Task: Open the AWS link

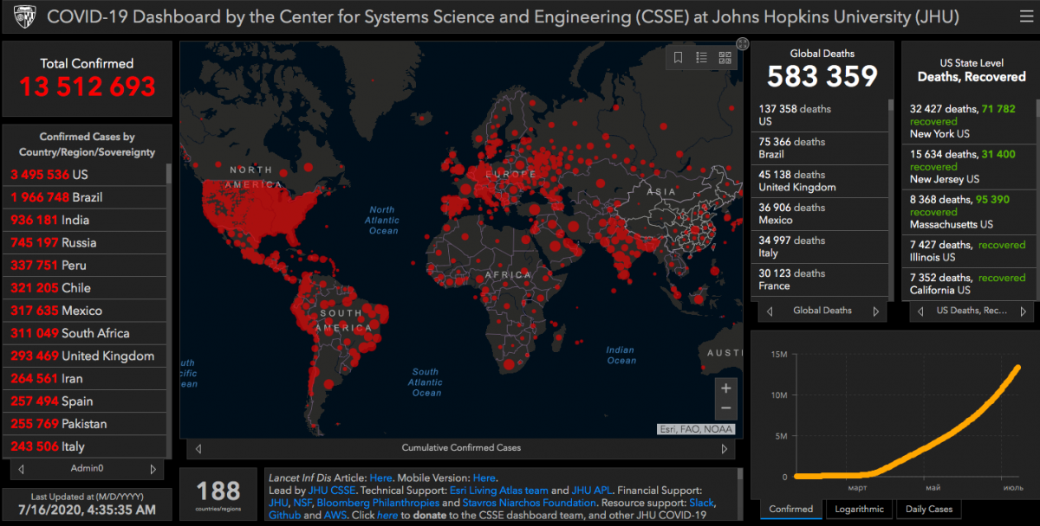Action: point(336,516)
